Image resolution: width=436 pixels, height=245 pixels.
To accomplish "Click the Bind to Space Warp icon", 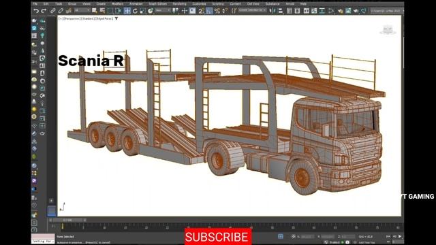I will [68, 11].
